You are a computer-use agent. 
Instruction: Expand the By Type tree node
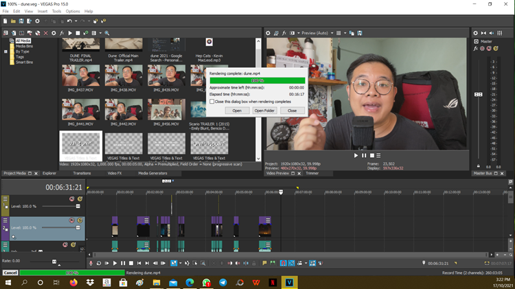coord(5,51)
